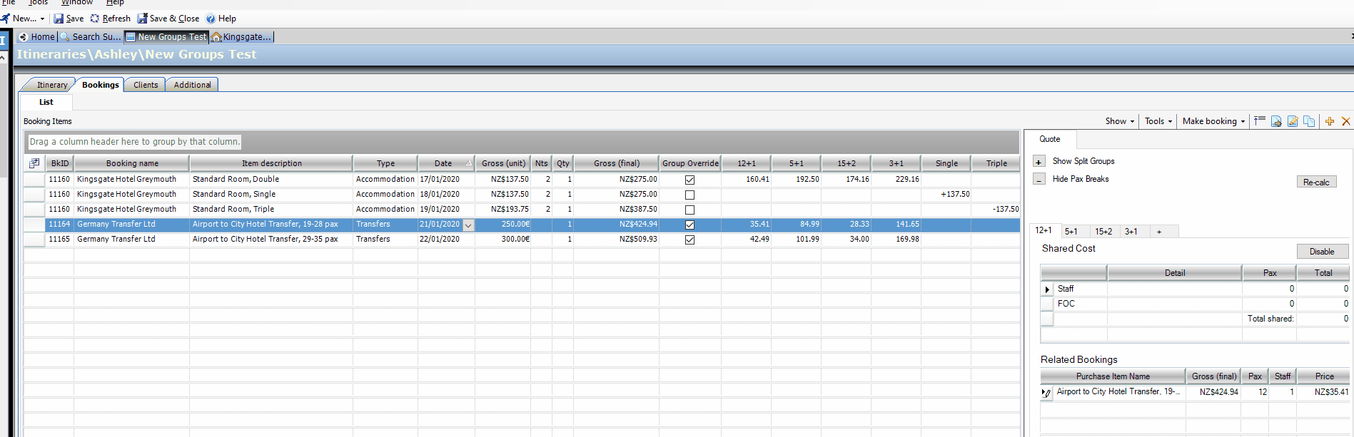
Task: Open the Make booking dropdown
Action: pos(1213,121)
